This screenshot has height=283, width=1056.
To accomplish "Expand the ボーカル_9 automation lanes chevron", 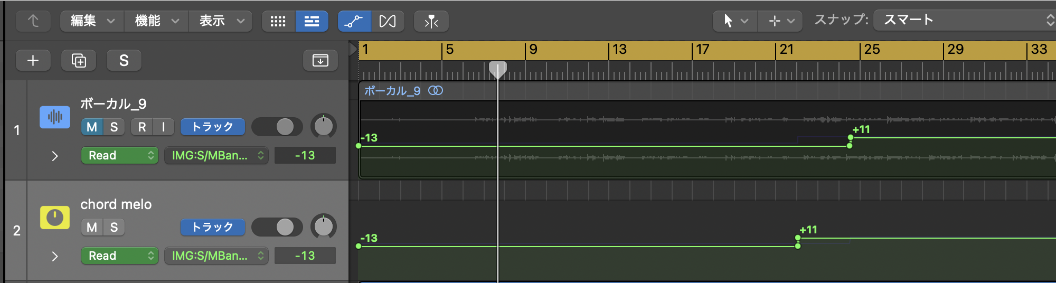I will (55, 156).
